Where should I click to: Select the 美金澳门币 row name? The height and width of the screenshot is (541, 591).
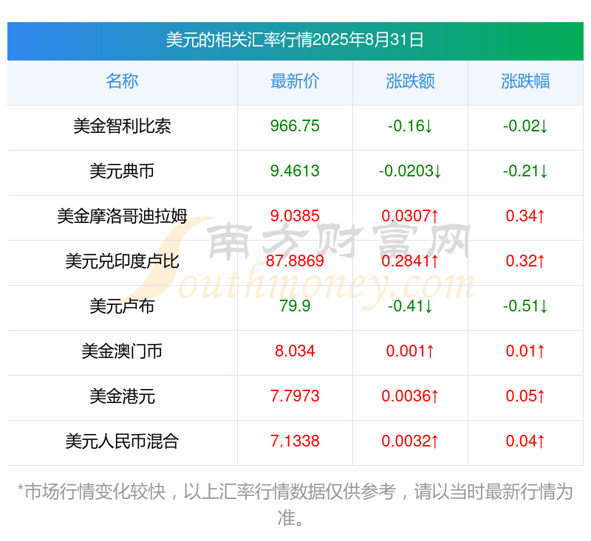tap(122, 351)
